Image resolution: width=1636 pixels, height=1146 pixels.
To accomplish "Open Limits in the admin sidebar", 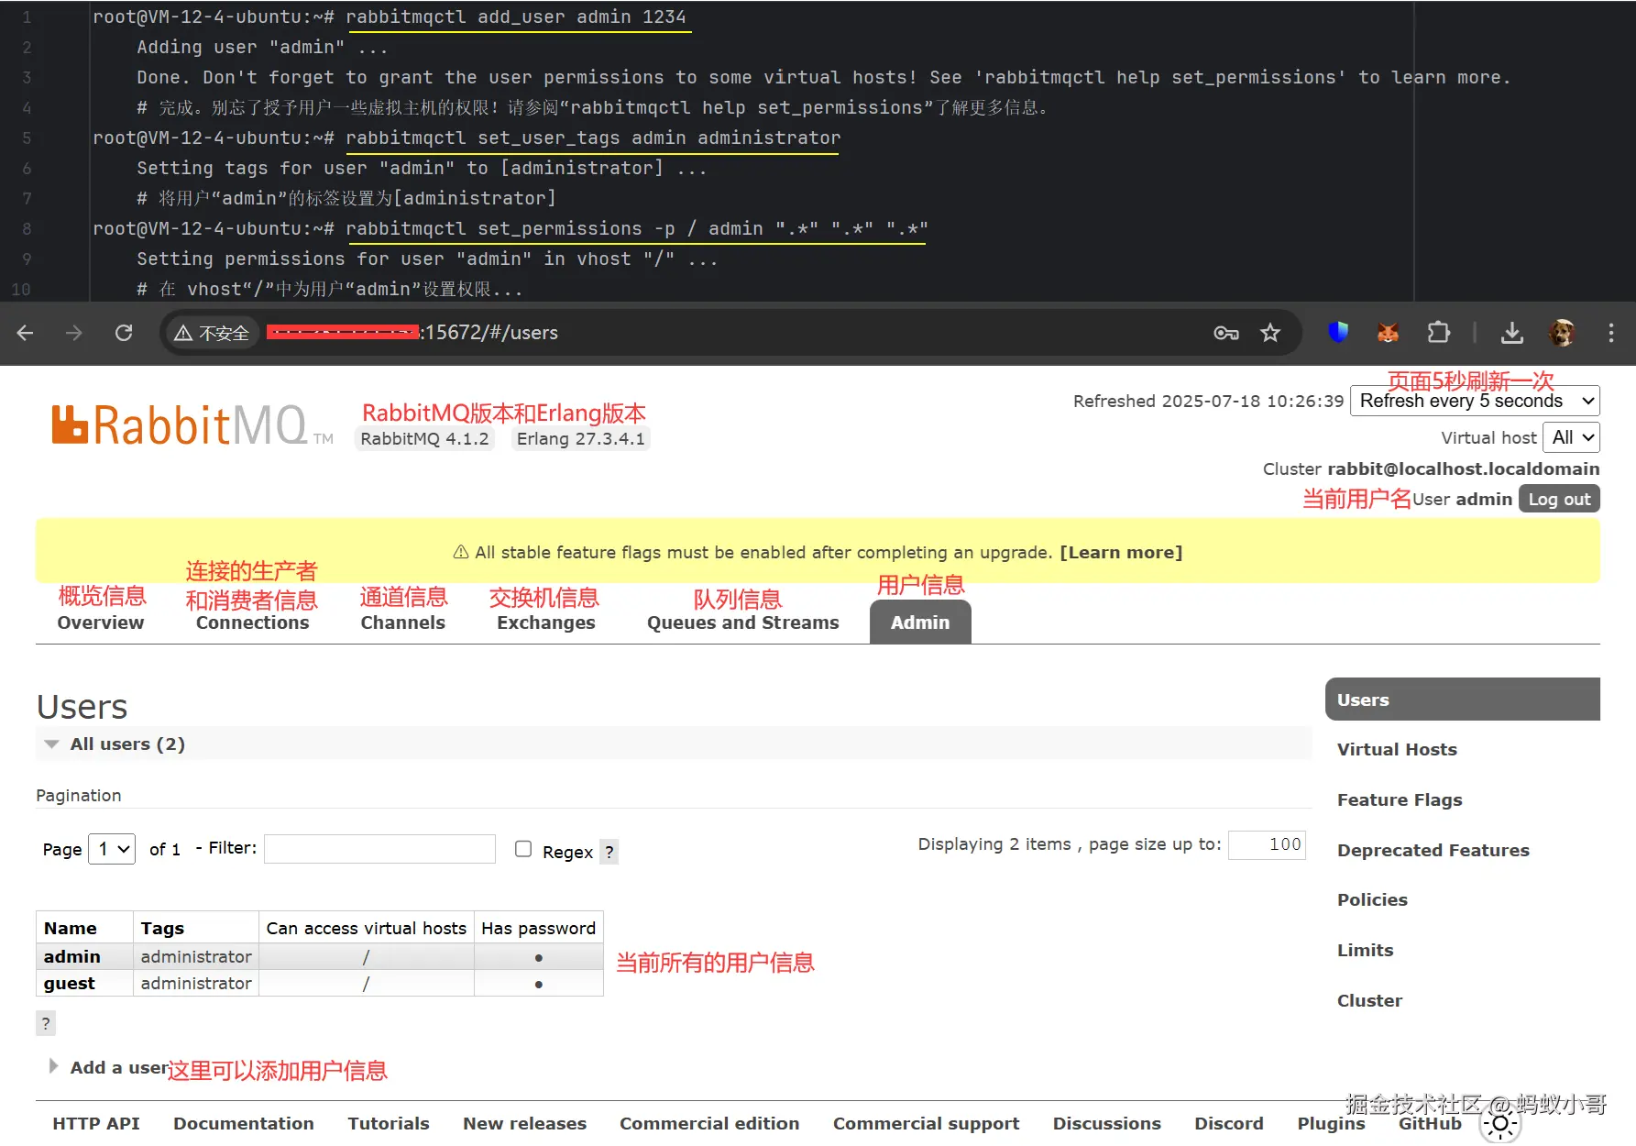I will coord(1365,950).
